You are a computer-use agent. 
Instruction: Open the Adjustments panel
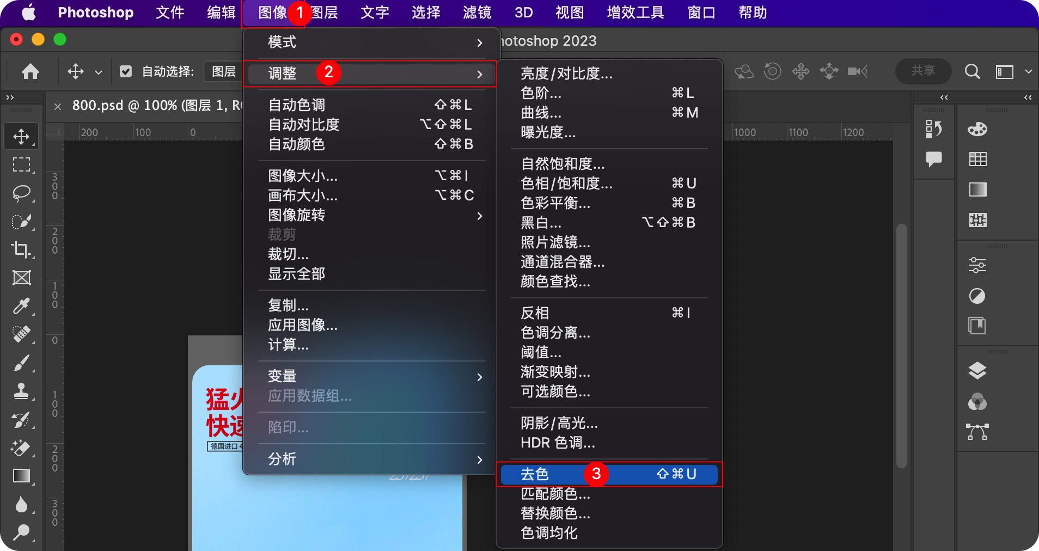[x=977, y=265]
